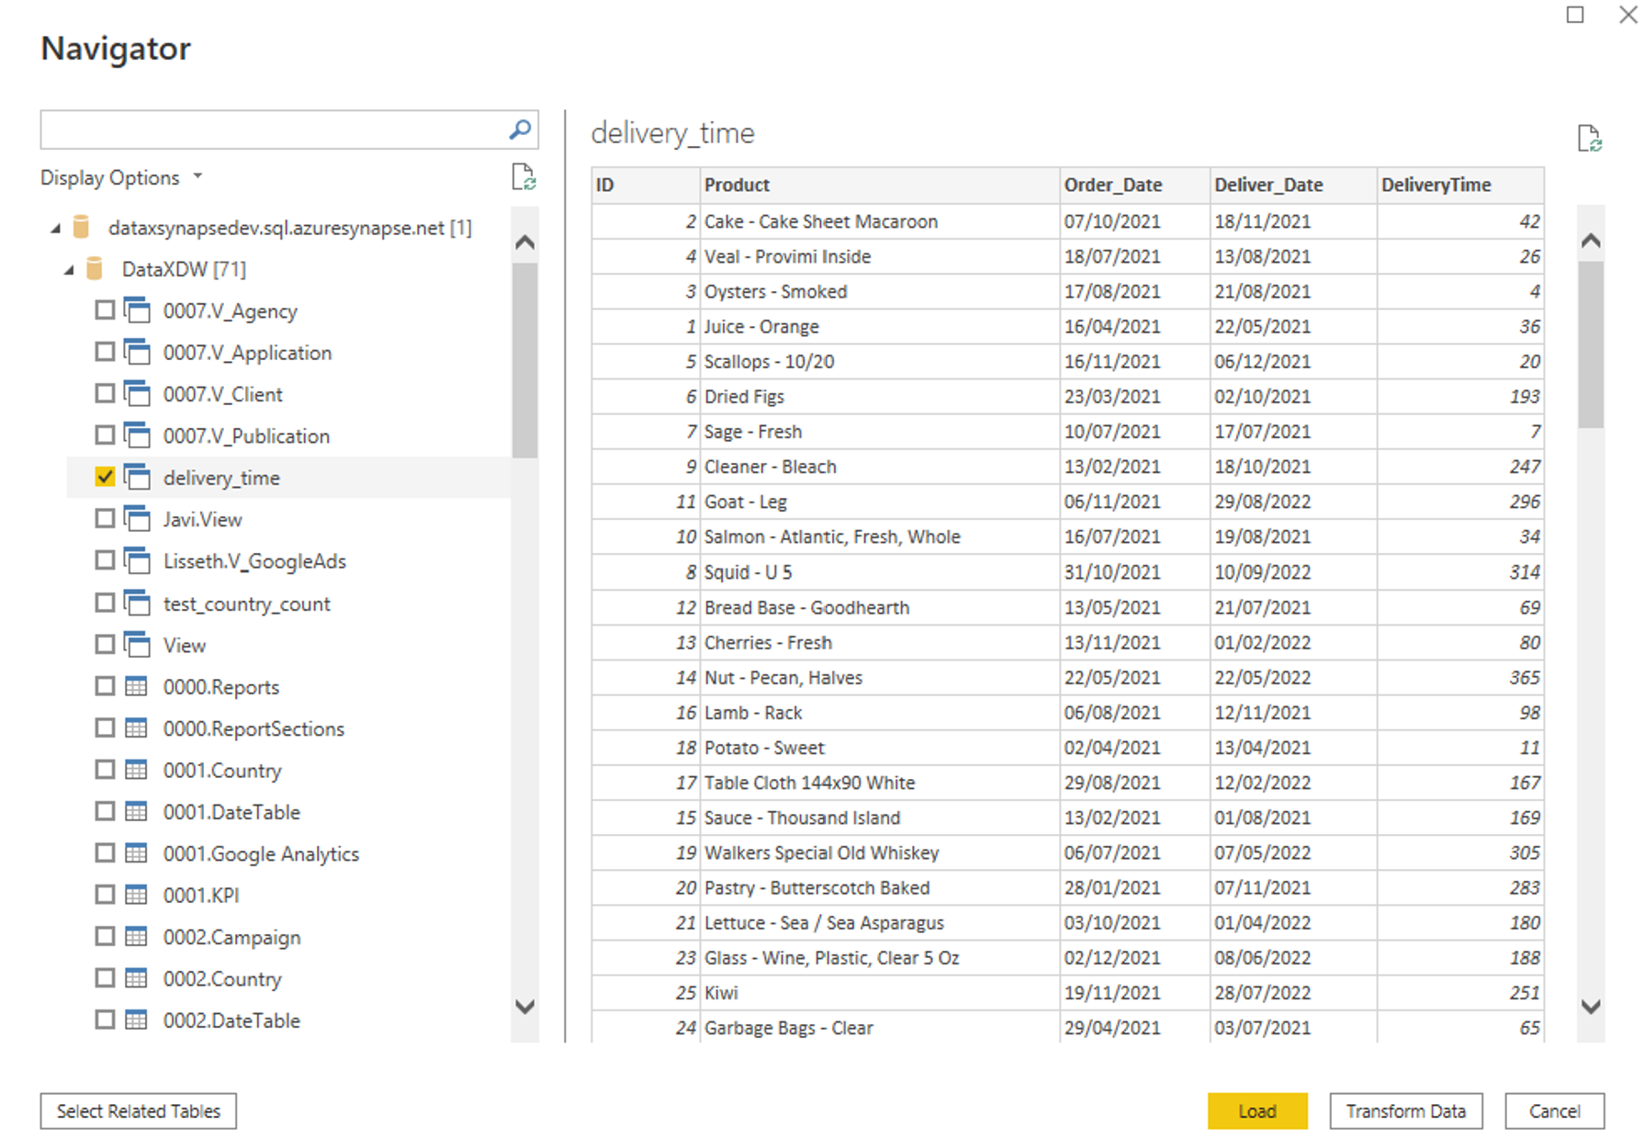Click the DataXDW database cylinder icon
The width and height of the screenshot is (1644, 1139).
pos(95,269)
